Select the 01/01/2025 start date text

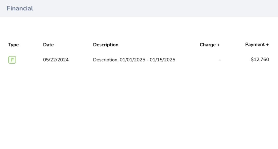click(132, 60)
